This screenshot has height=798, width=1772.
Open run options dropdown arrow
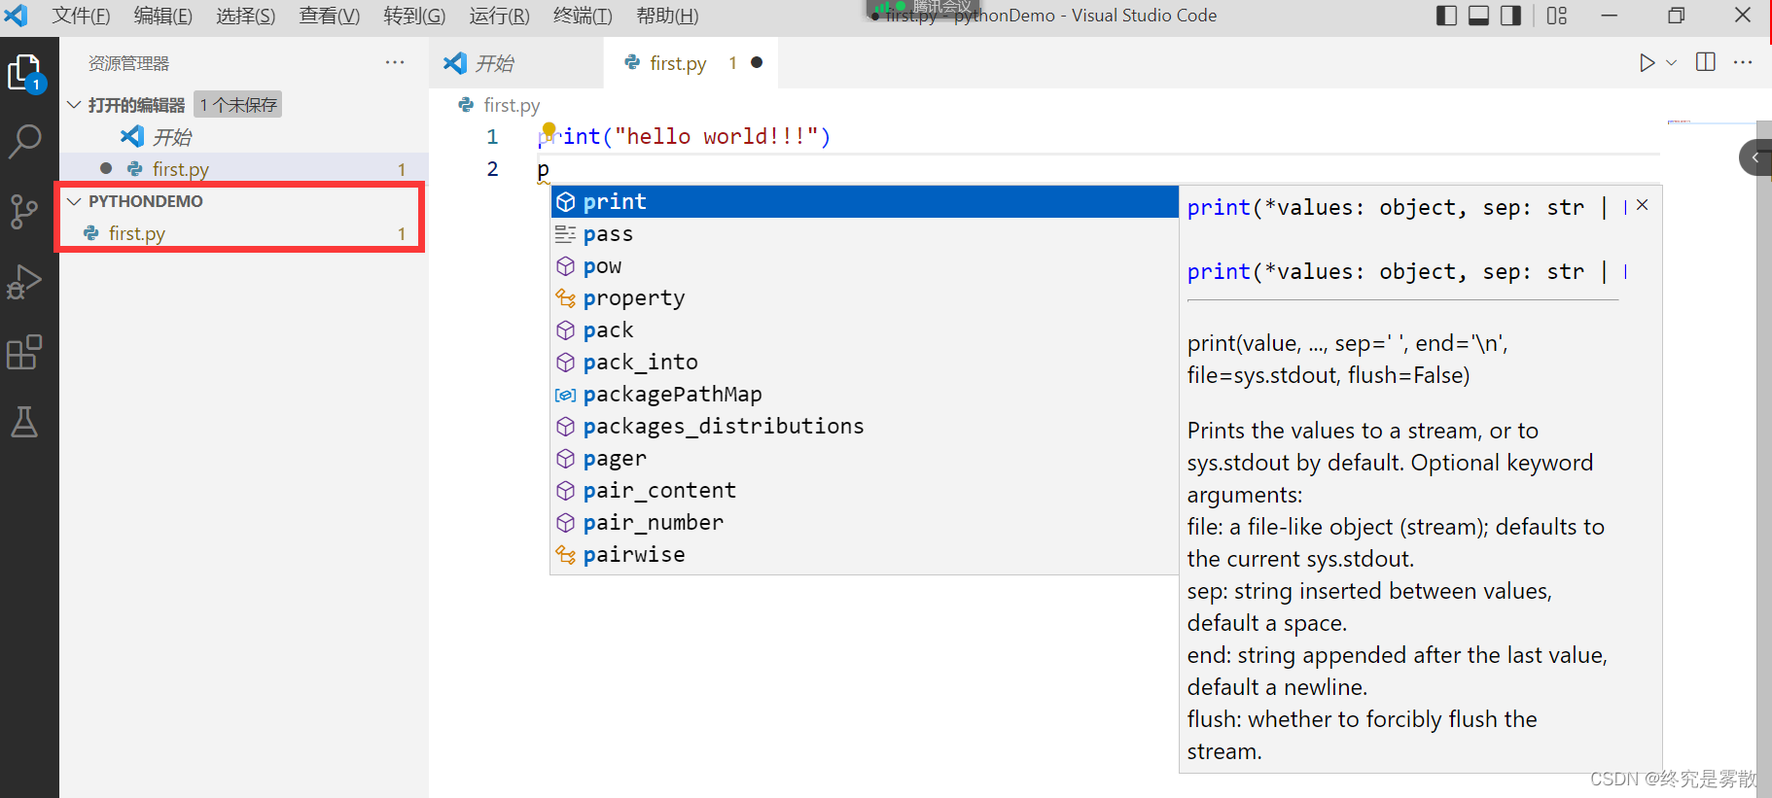[x=1671, y=63]
